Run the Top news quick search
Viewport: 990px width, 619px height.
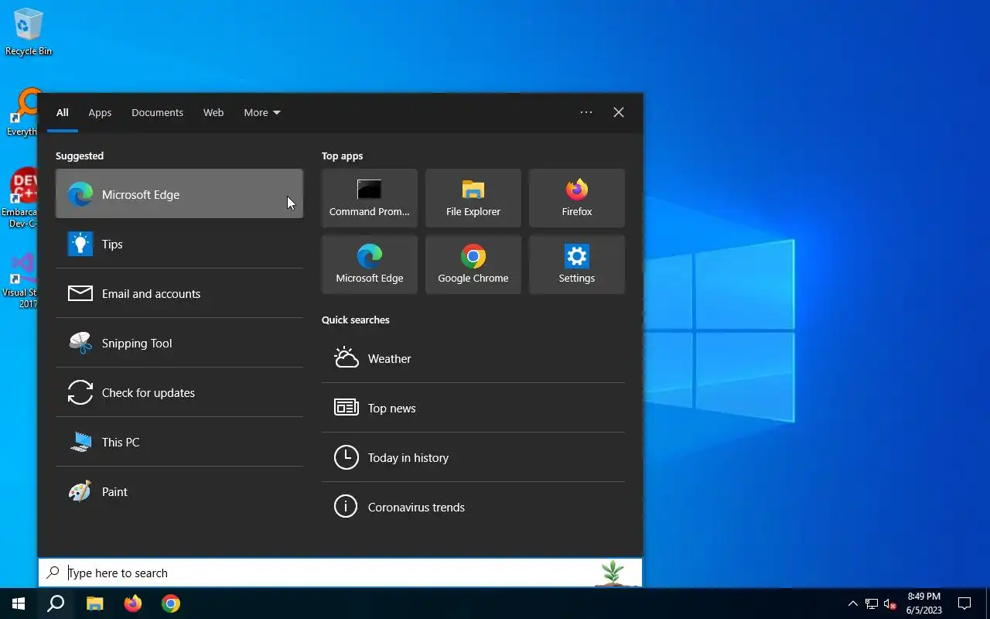coord(473,408)
